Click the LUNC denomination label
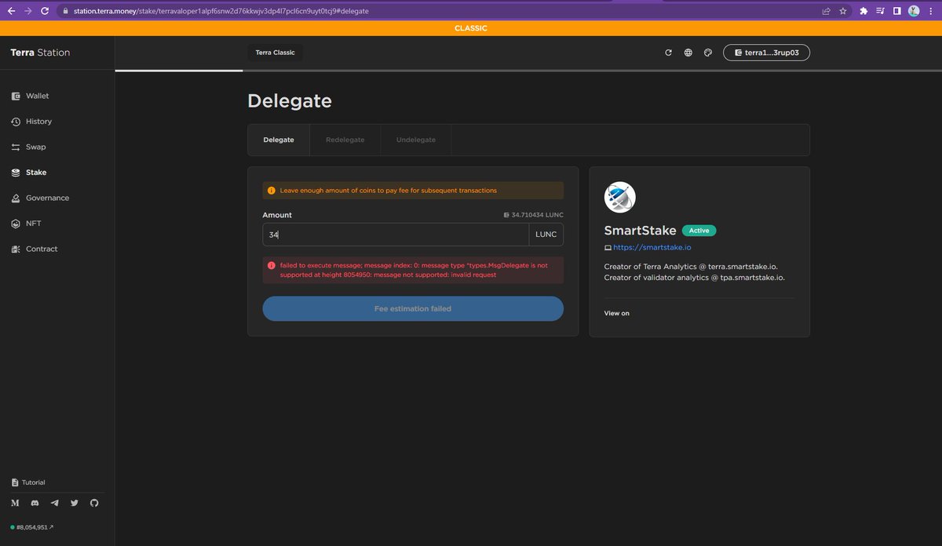The width and height of the screenshot is (942, 546). pyautogui.click(x=546, y=235)
